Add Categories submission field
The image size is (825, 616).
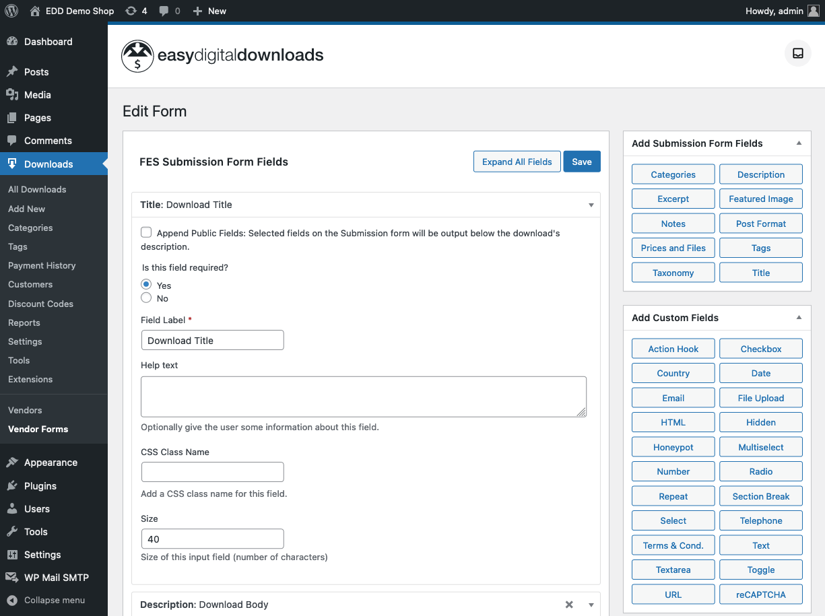coord(673,174)
